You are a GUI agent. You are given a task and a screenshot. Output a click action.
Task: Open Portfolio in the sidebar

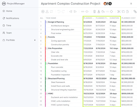coord(9,40)
